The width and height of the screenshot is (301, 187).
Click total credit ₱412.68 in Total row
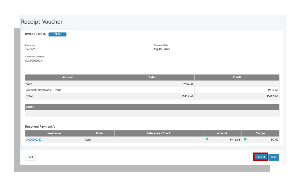pos(272,96)
